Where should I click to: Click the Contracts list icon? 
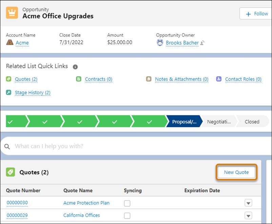click(x=78, y=79)
